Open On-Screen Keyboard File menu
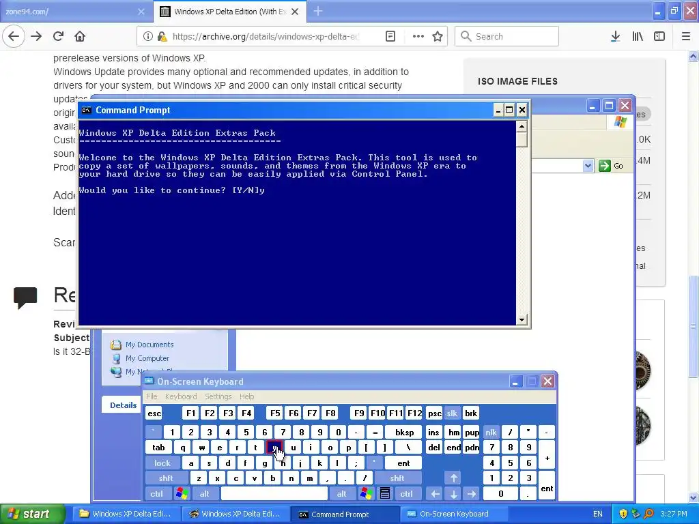 pos(152,396)
